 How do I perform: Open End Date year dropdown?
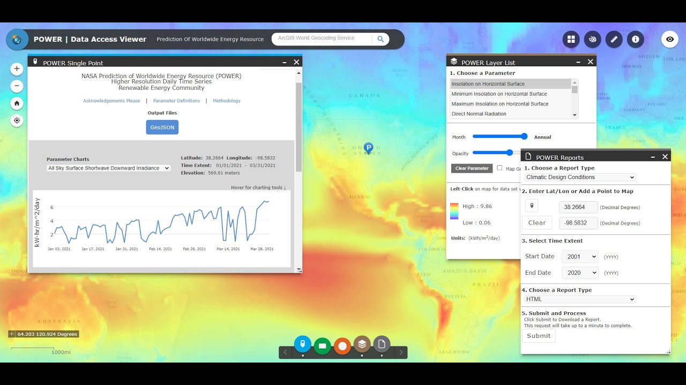point(579,273)
